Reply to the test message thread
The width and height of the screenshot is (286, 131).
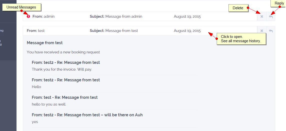click(x=271, y=31)
